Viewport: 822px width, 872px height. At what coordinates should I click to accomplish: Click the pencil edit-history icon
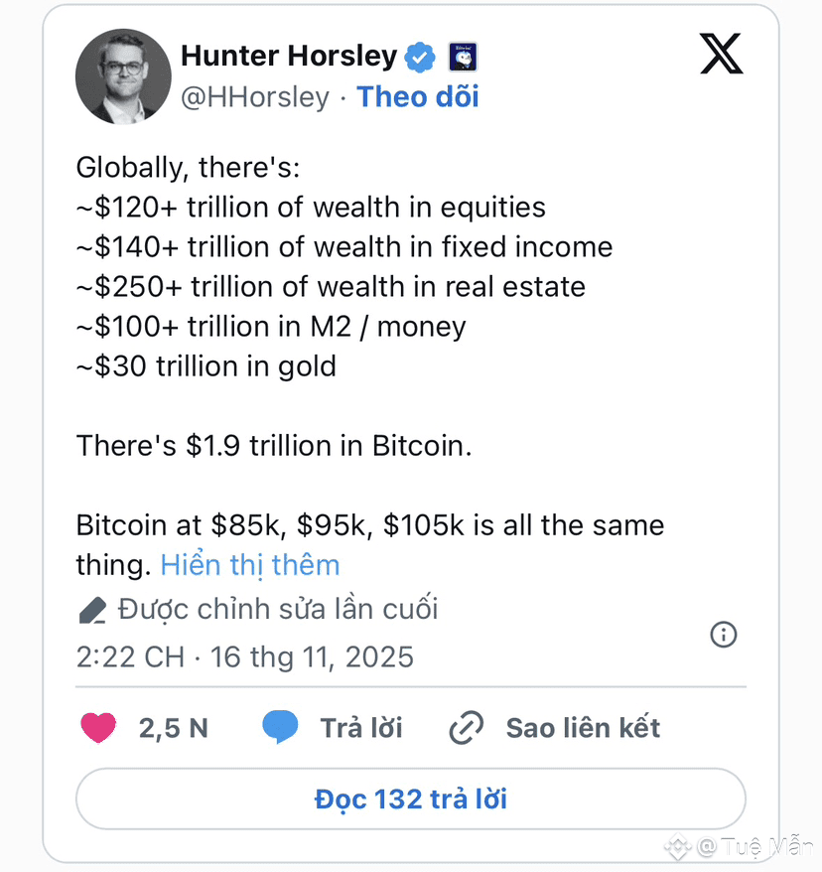coord(92,609)
